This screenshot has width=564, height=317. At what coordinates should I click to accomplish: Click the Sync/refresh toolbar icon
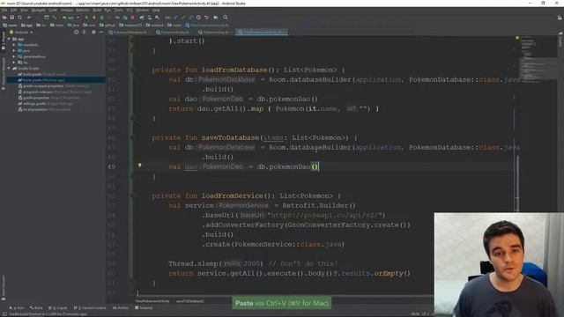pos(19,18)
